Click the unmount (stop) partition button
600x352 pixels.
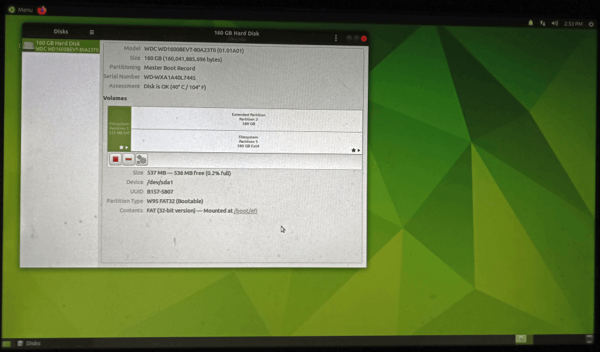point(116,160)
